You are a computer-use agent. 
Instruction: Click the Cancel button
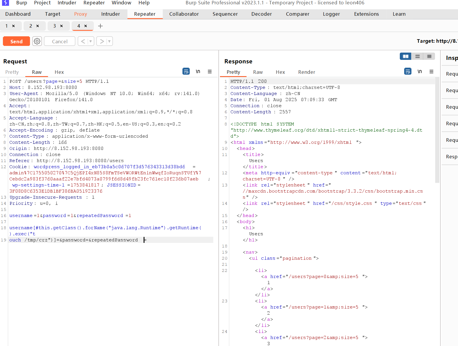click(60, 41)
